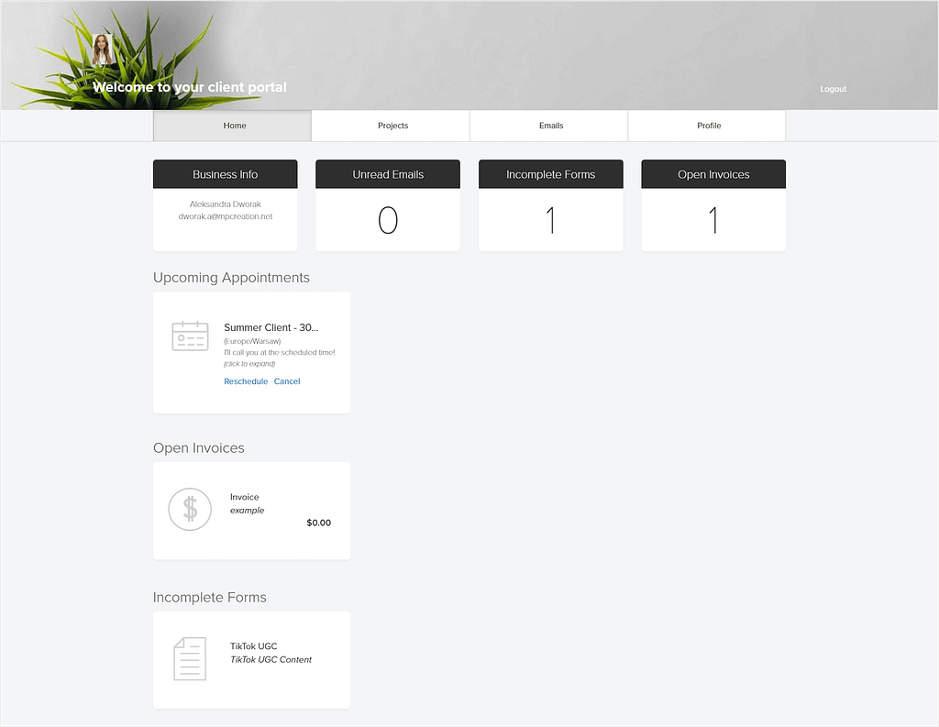Click the calendar appointment icon
This screenshot has height=727, width=939.
(190, 336)
